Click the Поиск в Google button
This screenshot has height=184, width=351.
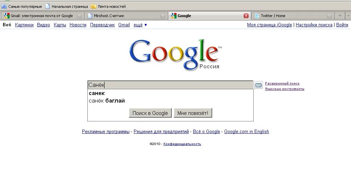[x=150, y=113]
